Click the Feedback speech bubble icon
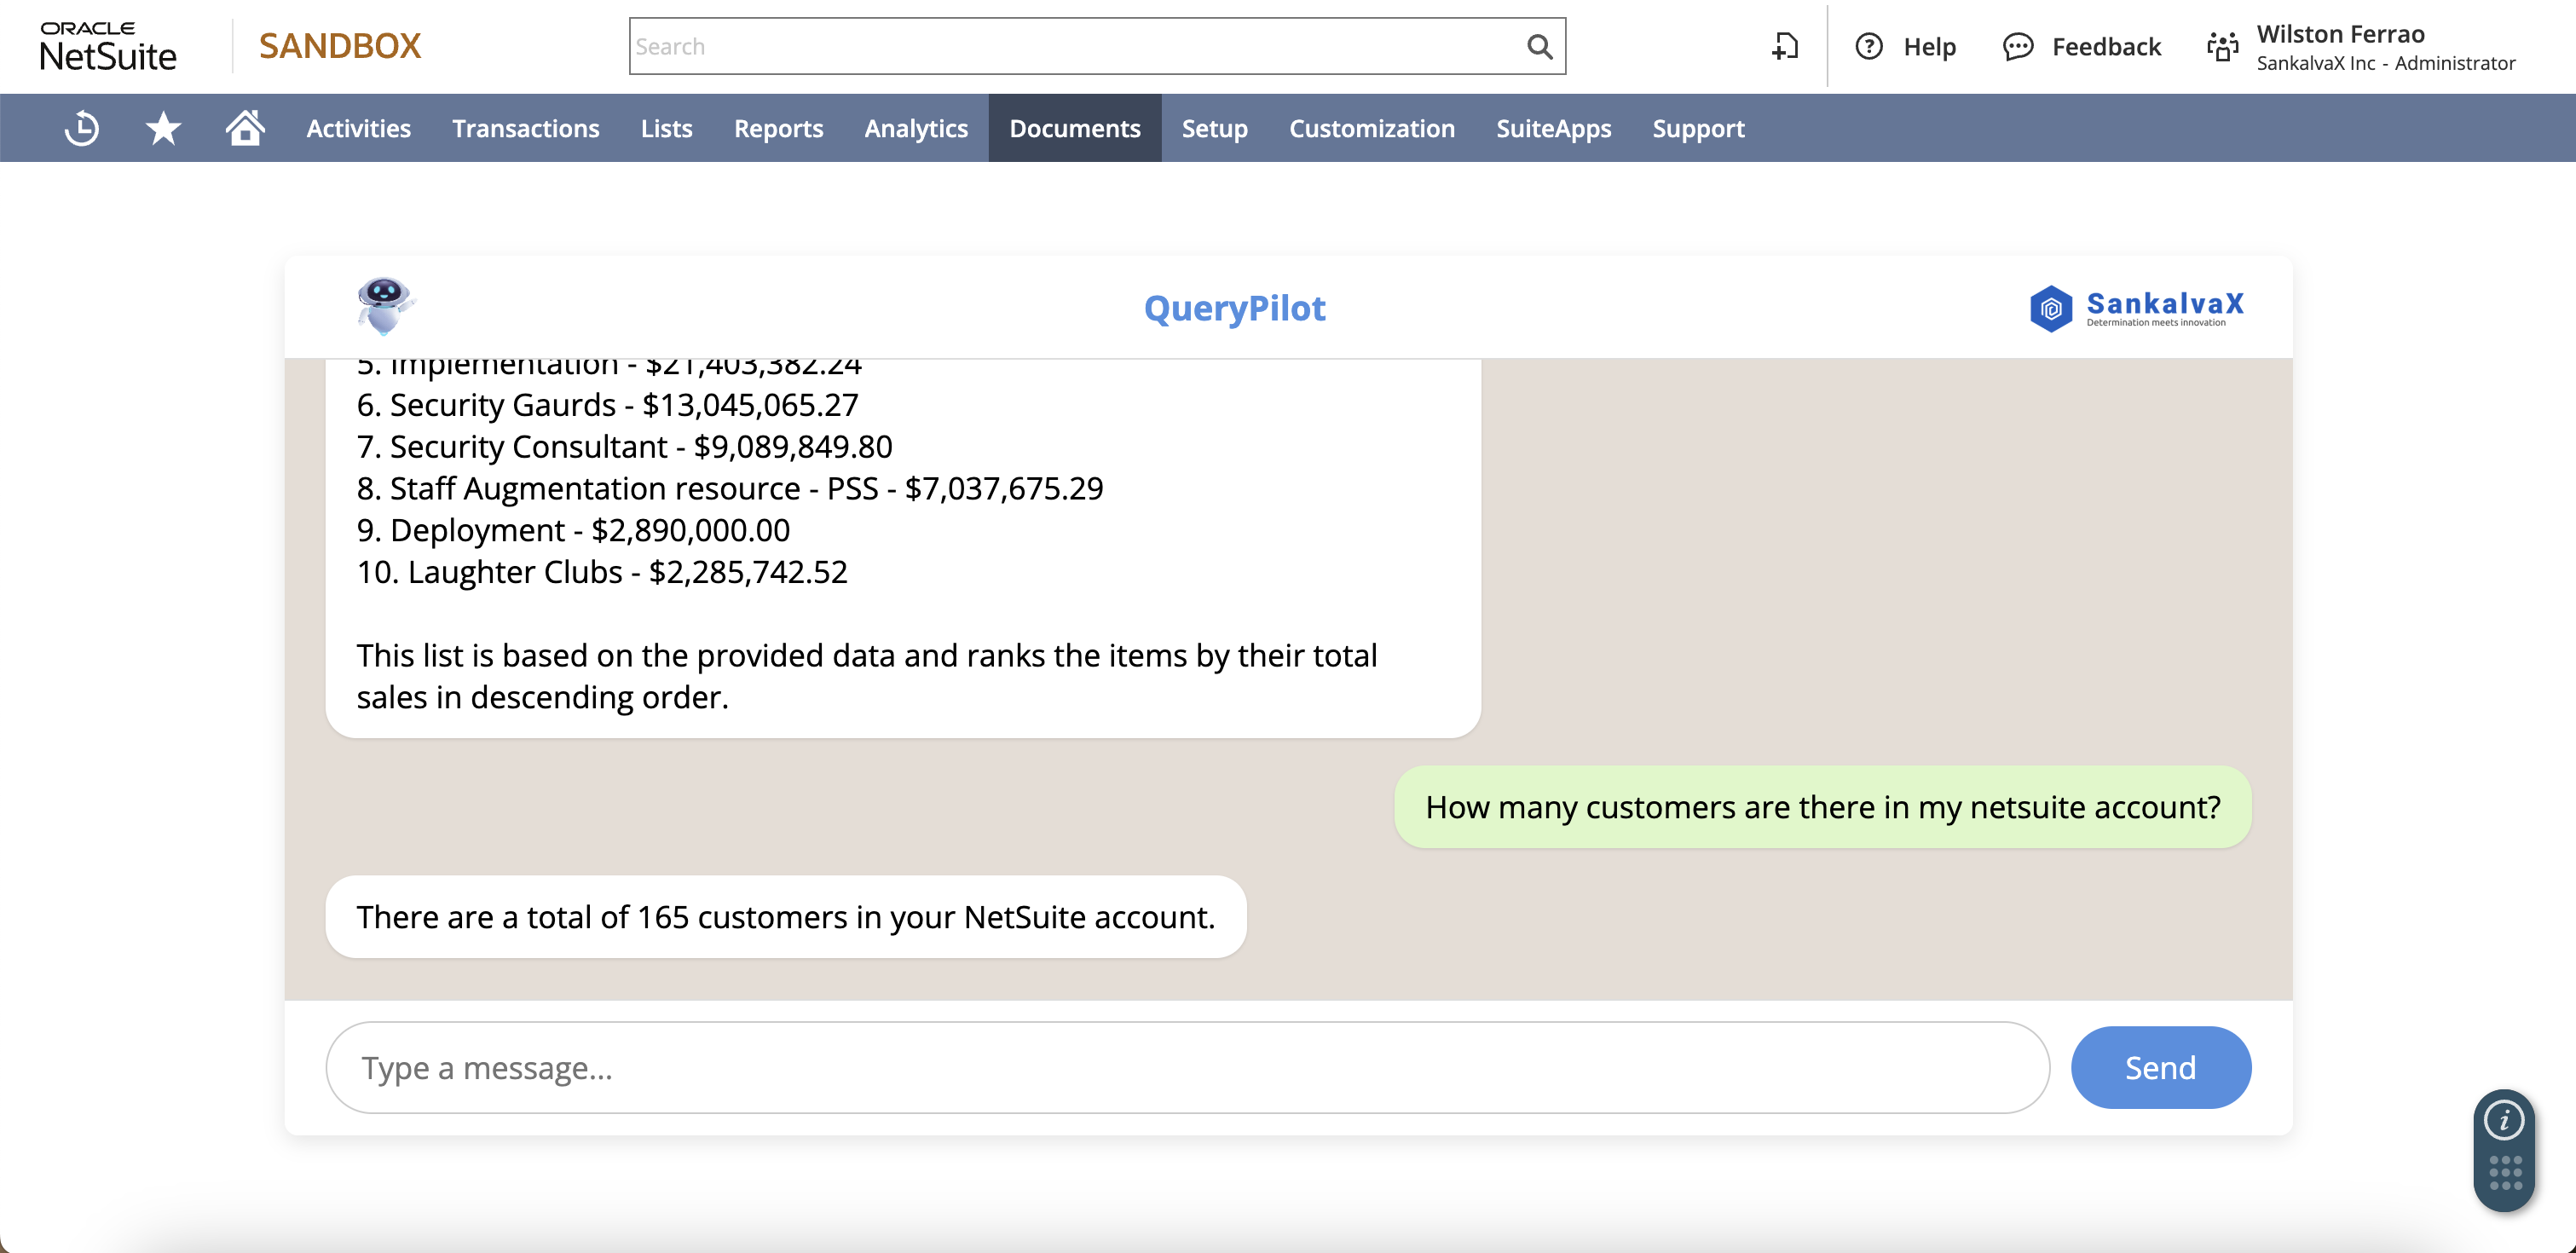Image resolution: width=2576 pixels, height=1253 pixels. point(2018,47)
